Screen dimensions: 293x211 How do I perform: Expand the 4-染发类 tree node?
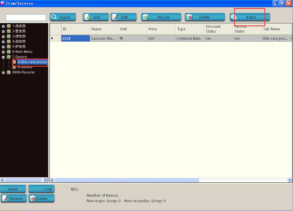[x=3, y=42]
